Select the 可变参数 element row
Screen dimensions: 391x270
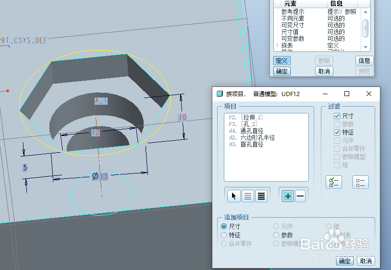(x=318, y=38)
